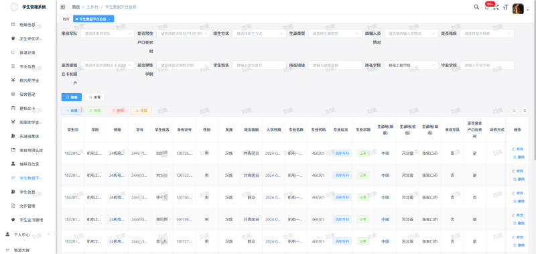Open the 所在学院 dropdown showing 机电工程学院
536x254 pixels.
pos(411,65)
